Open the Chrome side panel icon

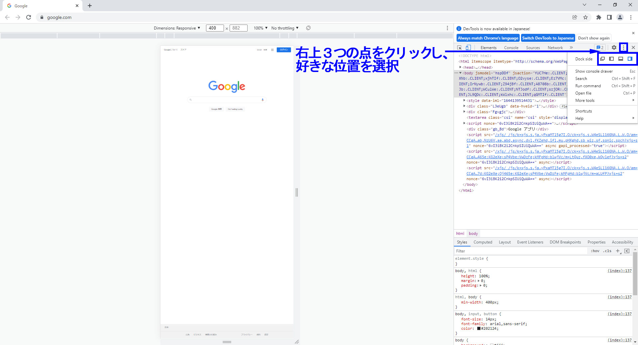point(609,17)
